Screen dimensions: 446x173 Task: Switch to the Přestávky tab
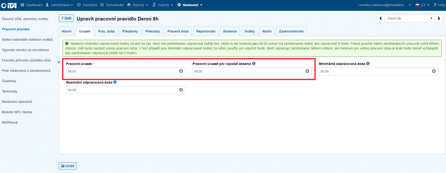[130, 31]
